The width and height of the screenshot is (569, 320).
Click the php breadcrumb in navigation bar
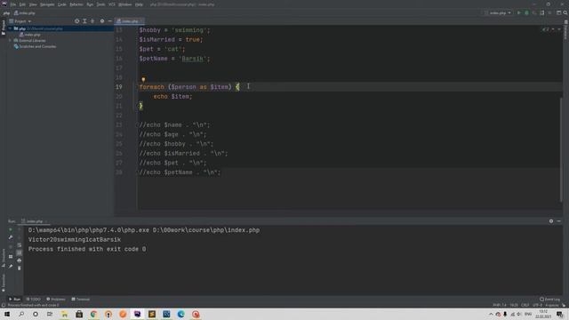point(6,13)
